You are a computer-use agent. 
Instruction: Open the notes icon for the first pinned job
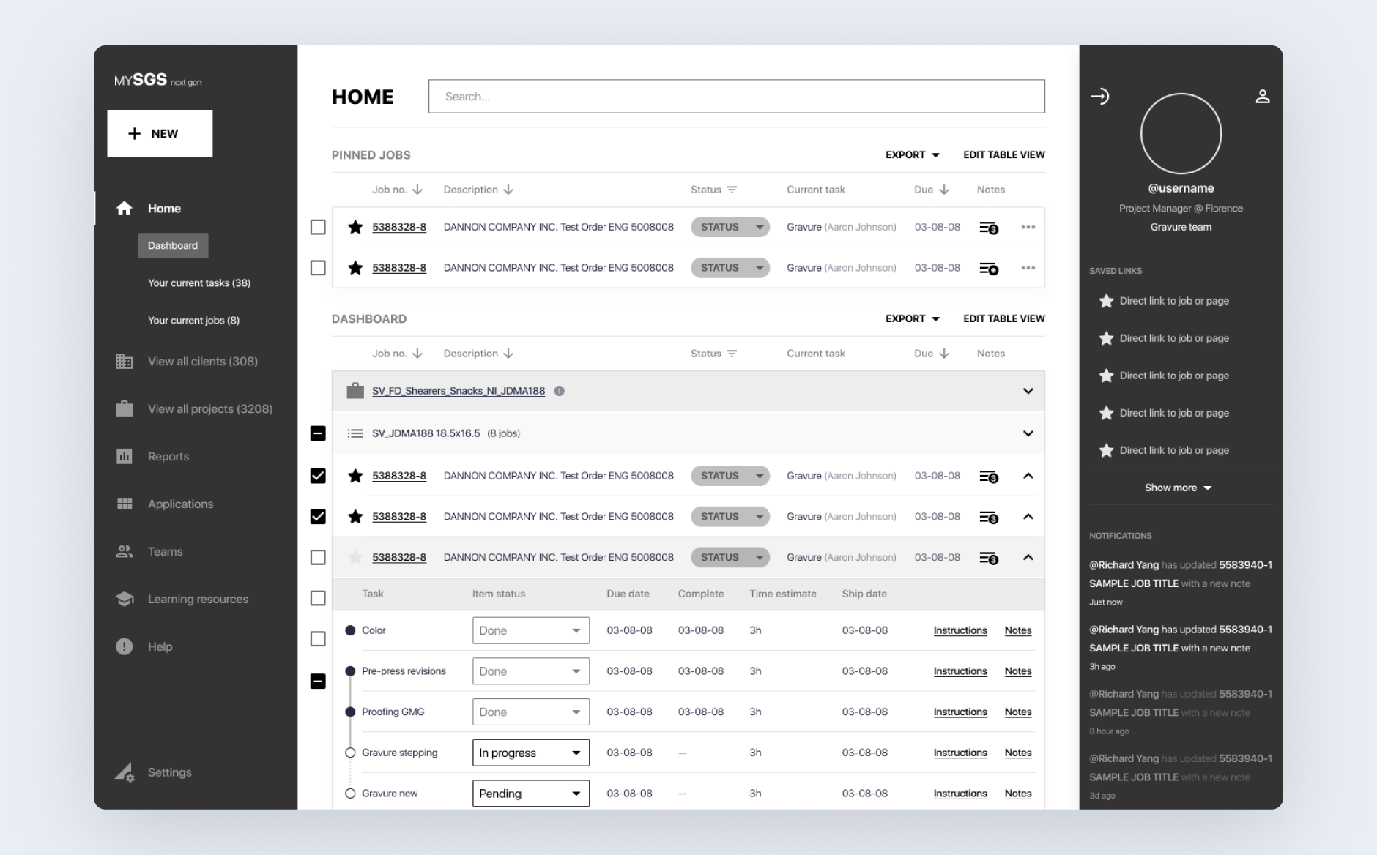(x=988, y=227)
